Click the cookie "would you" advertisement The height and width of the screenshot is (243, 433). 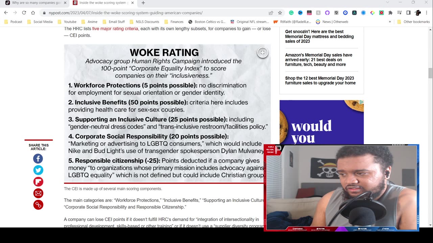pyautogui.click(x=321, y=122)
